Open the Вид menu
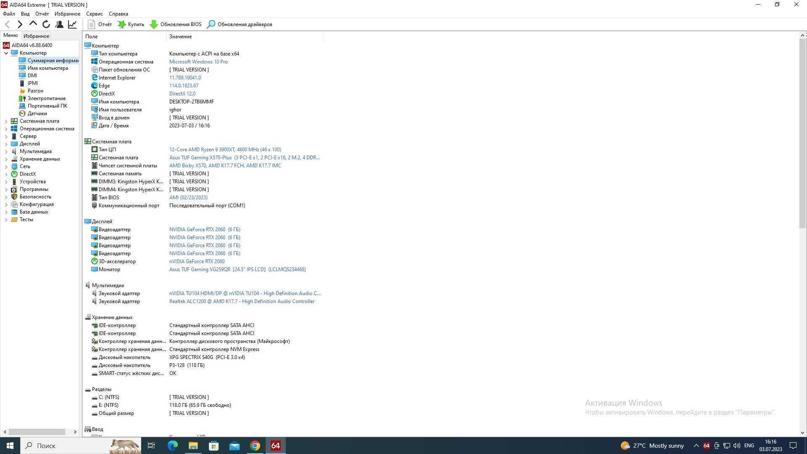 point(25,14)
